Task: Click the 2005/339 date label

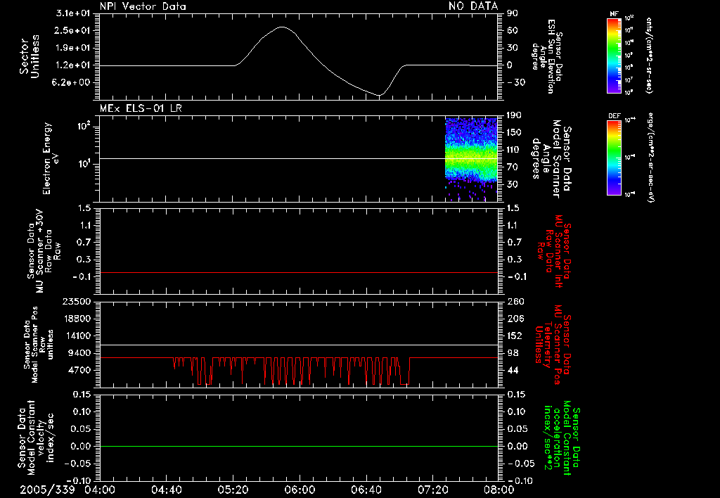Action: 47,490
